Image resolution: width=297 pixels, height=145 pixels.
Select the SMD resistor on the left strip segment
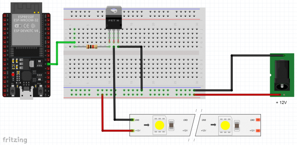(171, 125)
